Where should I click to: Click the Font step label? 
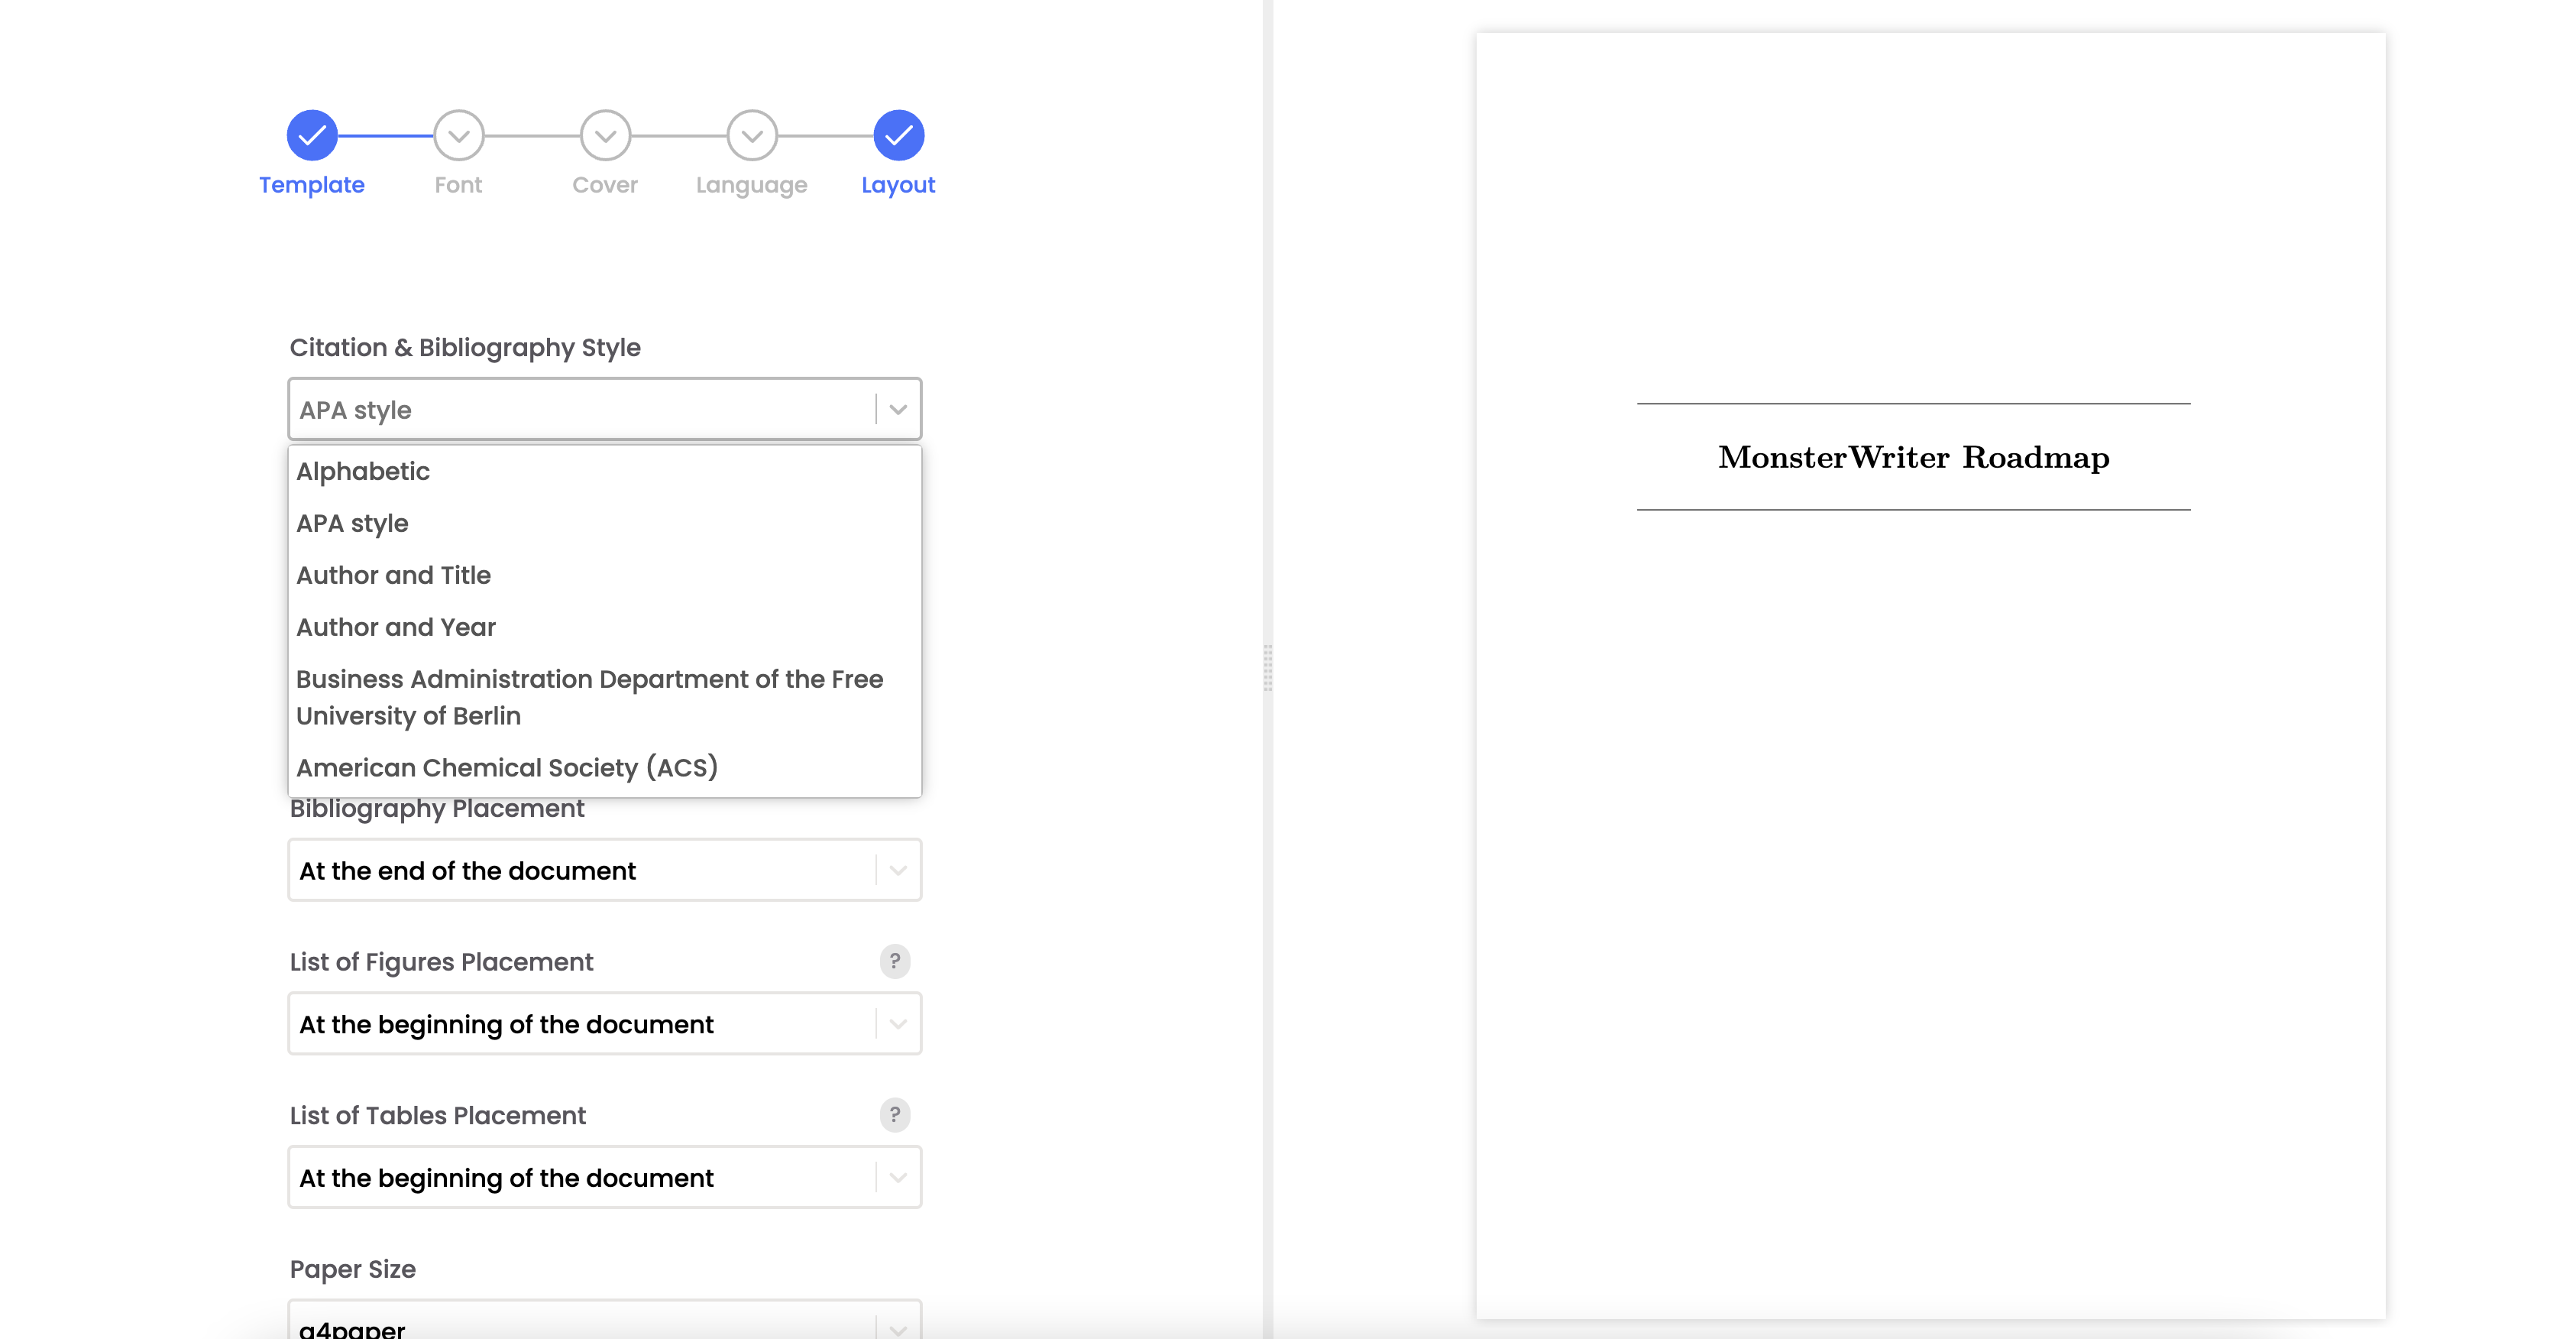(458, 185)
